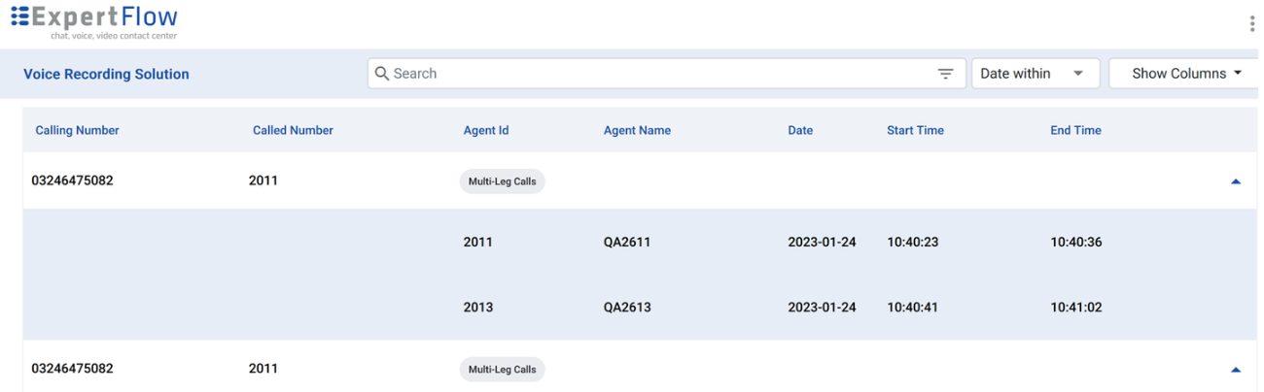1264x392 pixels.
Task: Sort by Called Number column header
Action: click(x=293, y=130)
